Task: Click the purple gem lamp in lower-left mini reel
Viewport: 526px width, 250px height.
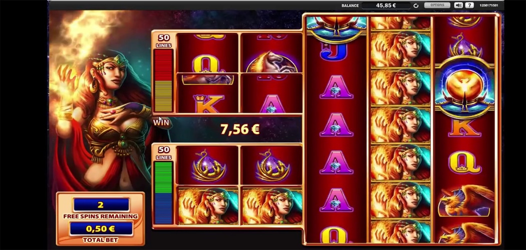Action: pyautogui.click(x=206, y=164)
